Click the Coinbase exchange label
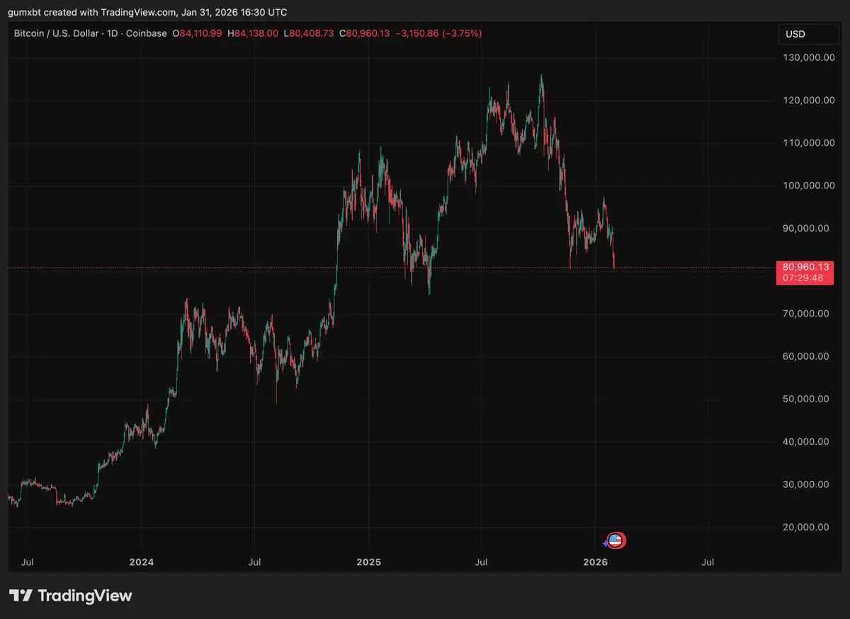850x619 pixels. click(148, 33)
